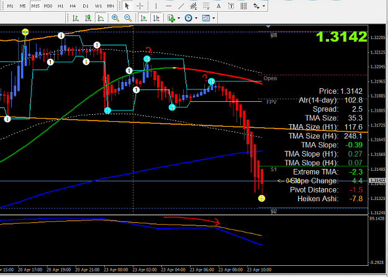Viewport: 388px width, 277px height.
Task: Activate the crosshair tool
Action: point(140,6)
